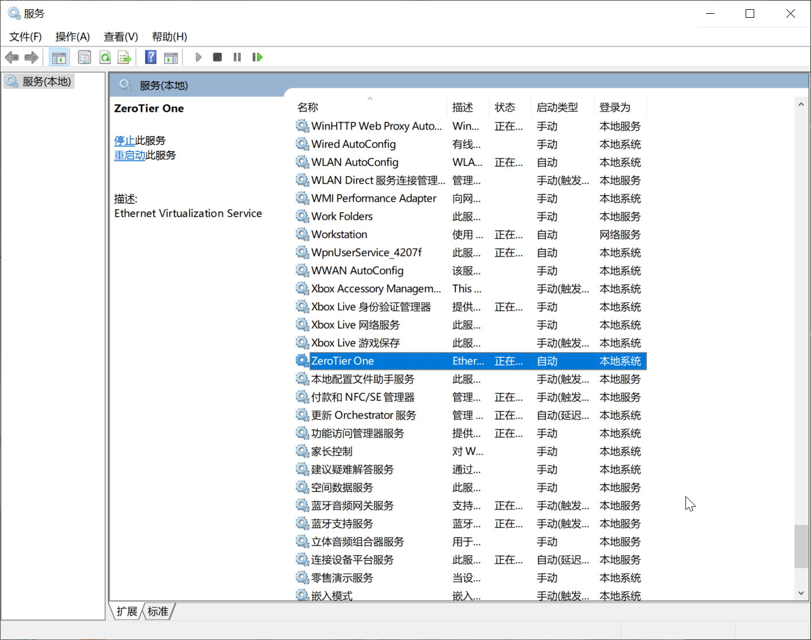Click the 停止 link to stop service
The width and height of the screenshot is (811, 640).
tap(124, 141)
